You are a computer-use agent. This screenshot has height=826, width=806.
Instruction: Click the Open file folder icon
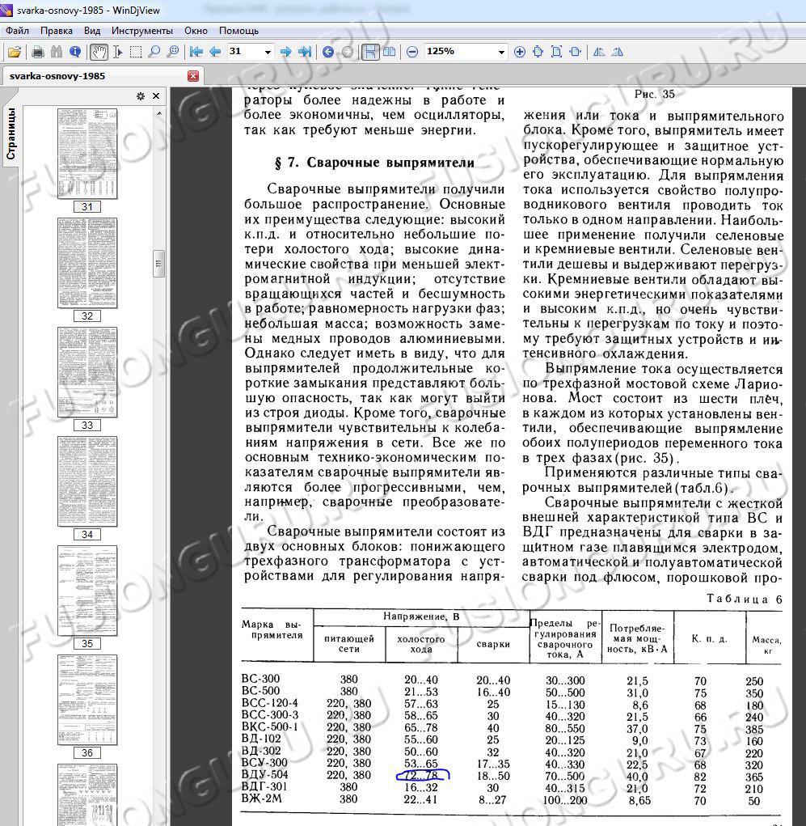(x=15, y=52)
